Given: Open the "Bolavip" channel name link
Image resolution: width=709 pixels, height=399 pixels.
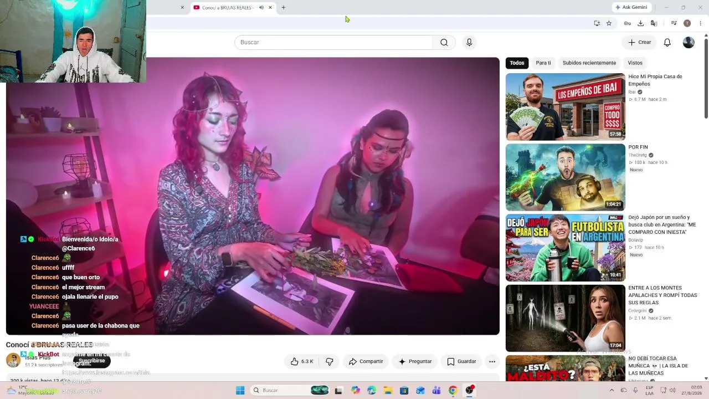Looking at the screenshot, I should point(636,240).
